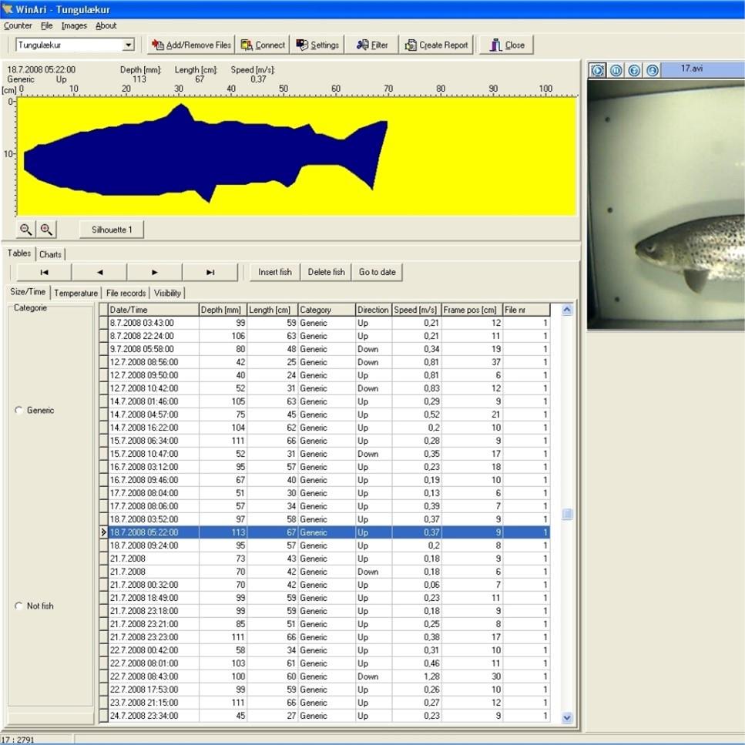Expand the Tungulækur site dropdown
This screenshot has height=745, width=745.
(129, 45)
